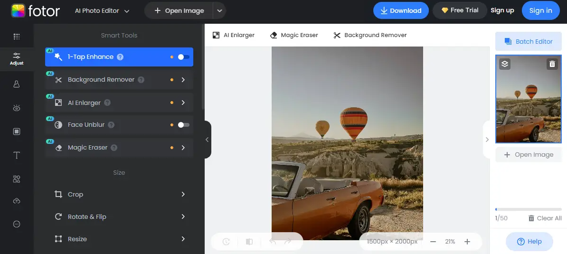Open the Text tool in sidebar

click(x=17, y=155)
